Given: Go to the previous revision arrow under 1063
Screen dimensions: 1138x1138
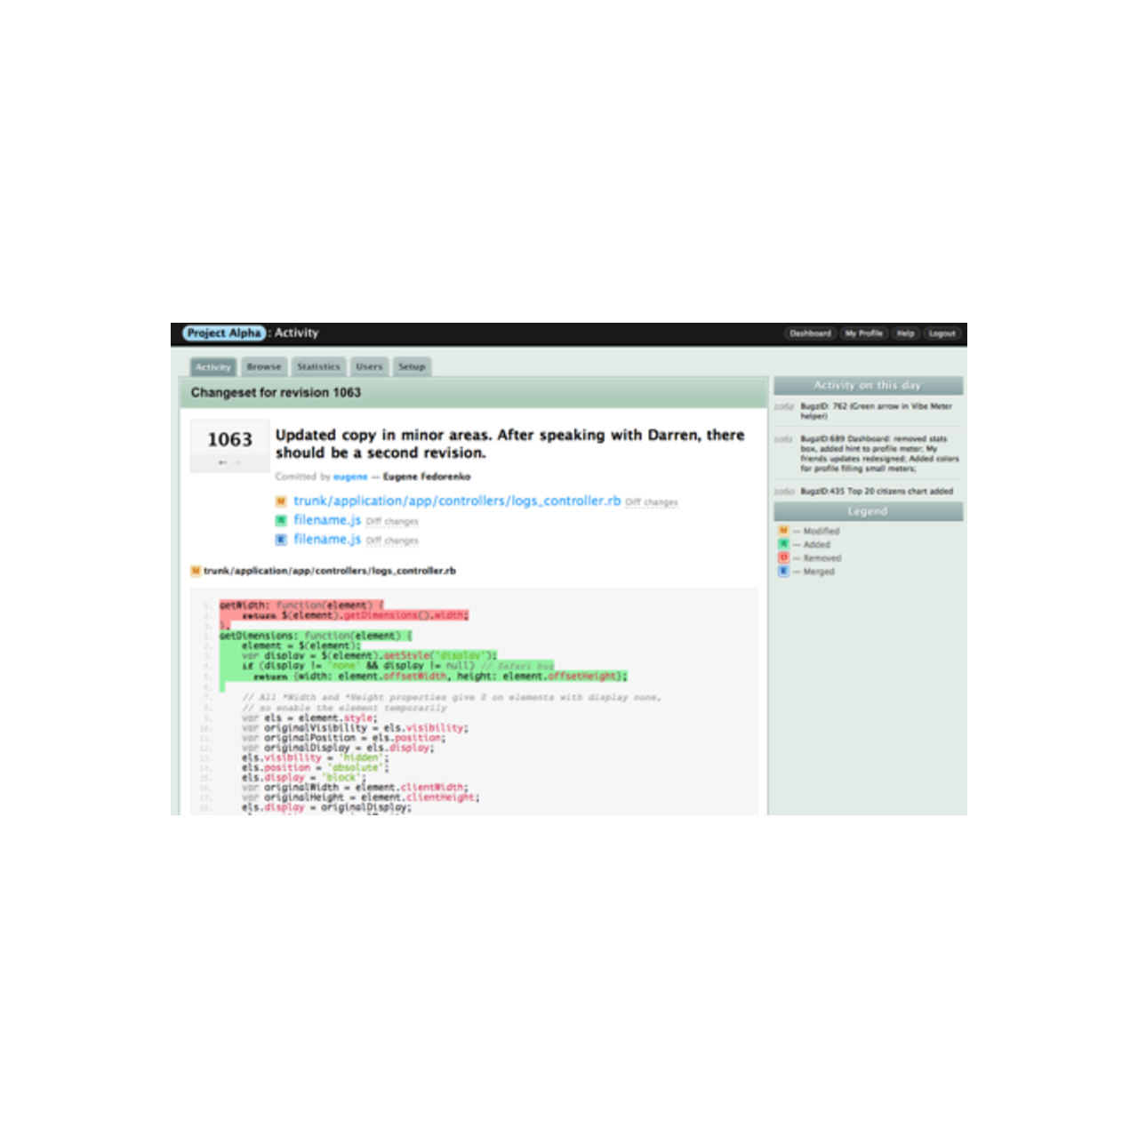Looking at the screenshot, I should (x=222, y=462).
